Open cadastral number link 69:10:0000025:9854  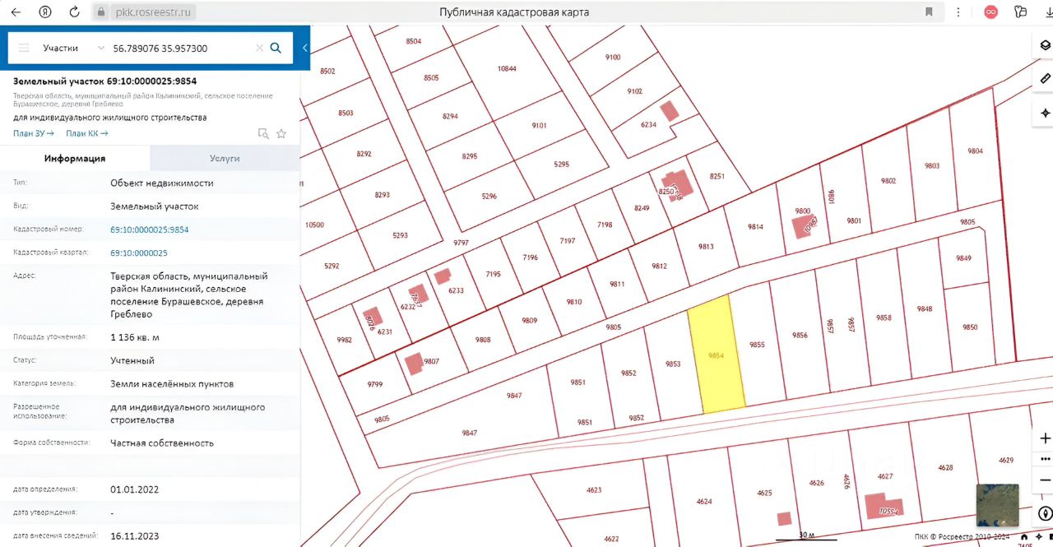(x=150, y=229)
